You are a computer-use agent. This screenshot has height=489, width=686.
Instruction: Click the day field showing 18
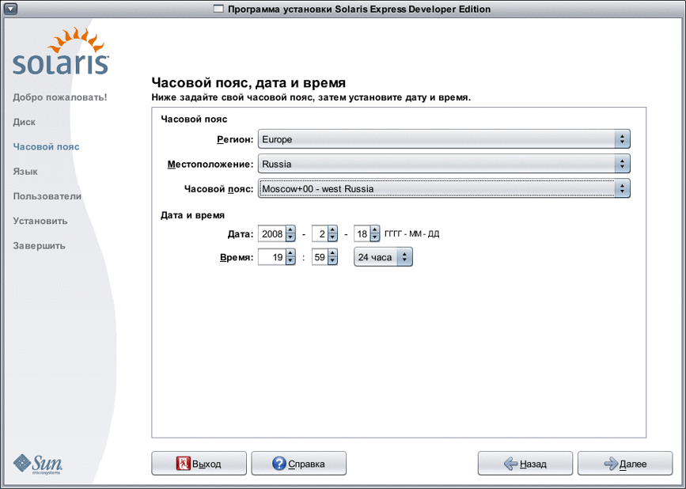[x=362, y=234]
